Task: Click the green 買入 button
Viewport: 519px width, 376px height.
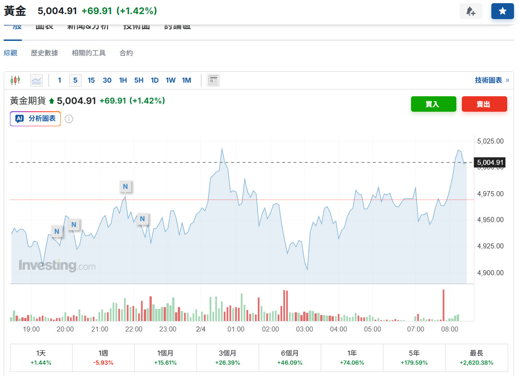Action: point(433,104)
